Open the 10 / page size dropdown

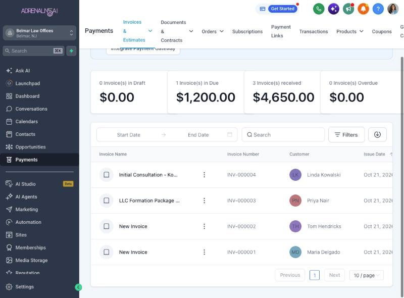point(367,275)
